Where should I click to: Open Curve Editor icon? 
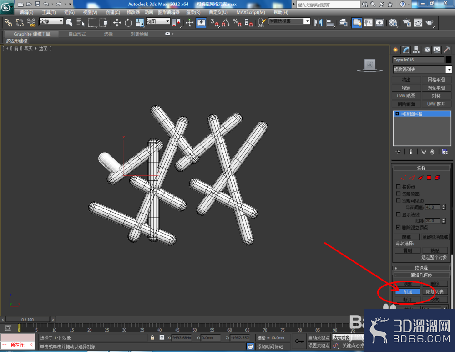(368, 23)
